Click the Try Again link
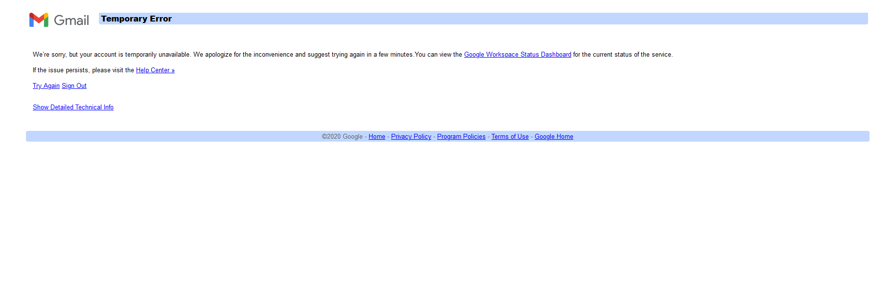 click(46, 86)
